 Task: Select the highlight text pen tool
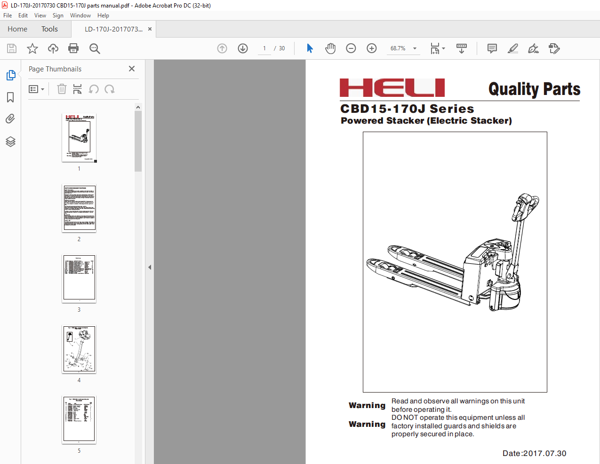point(513,48)
